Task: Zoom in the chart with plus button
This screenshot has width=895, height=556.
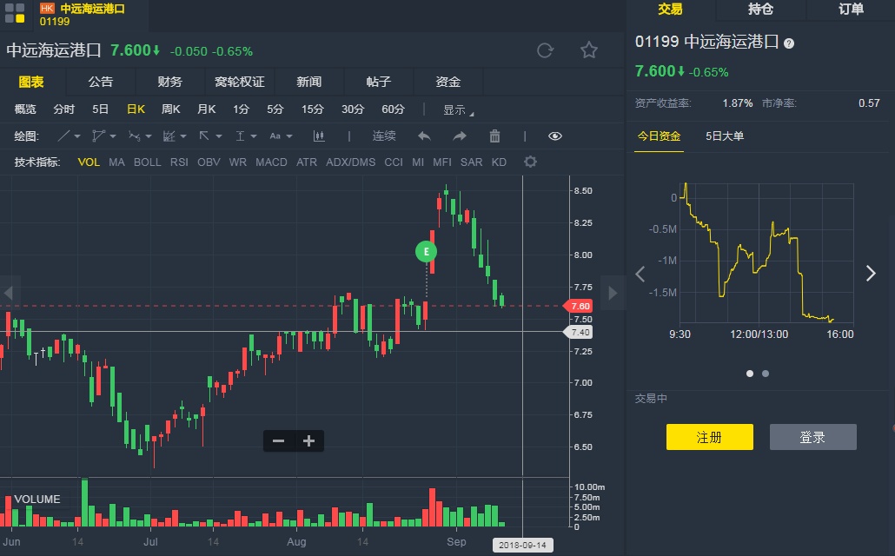Action: (x=308, y=441)
